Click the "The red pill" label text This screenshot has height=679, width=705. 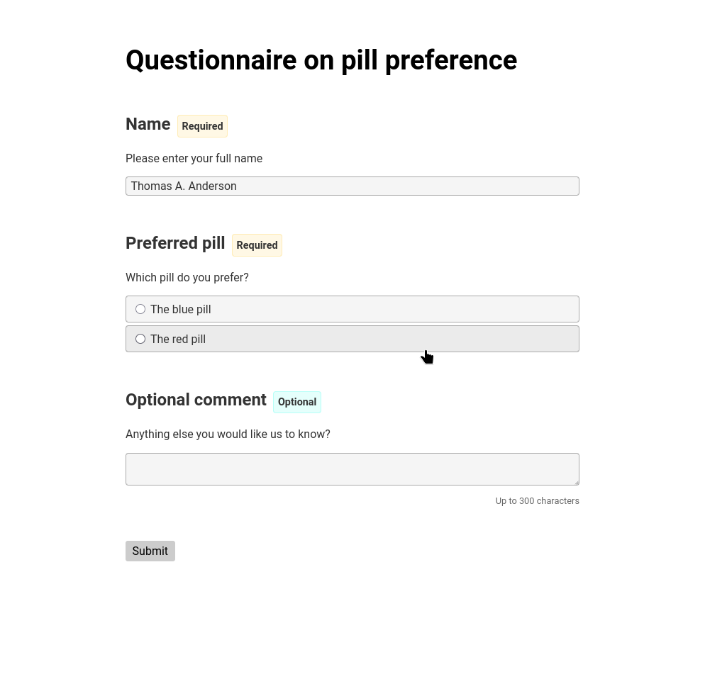178,339
